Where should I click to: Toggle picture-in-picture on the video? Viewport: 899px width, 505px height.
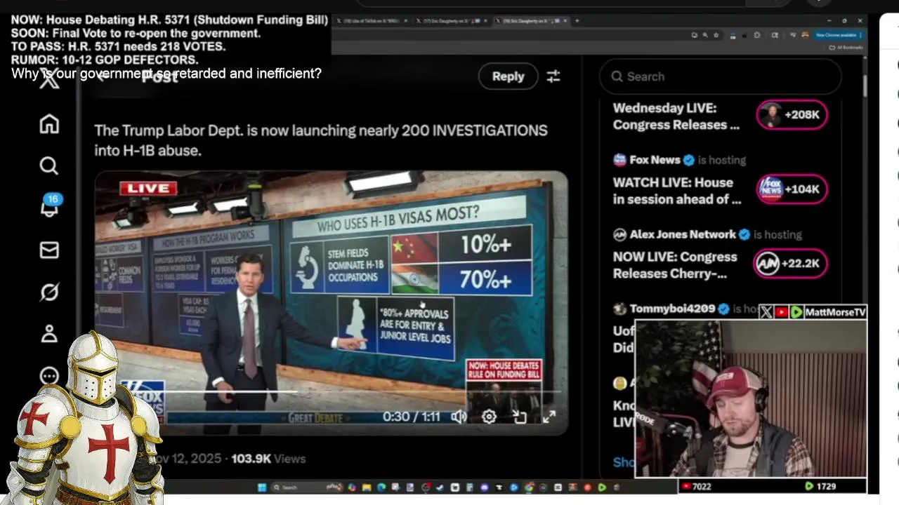click(x=520, y=417)
